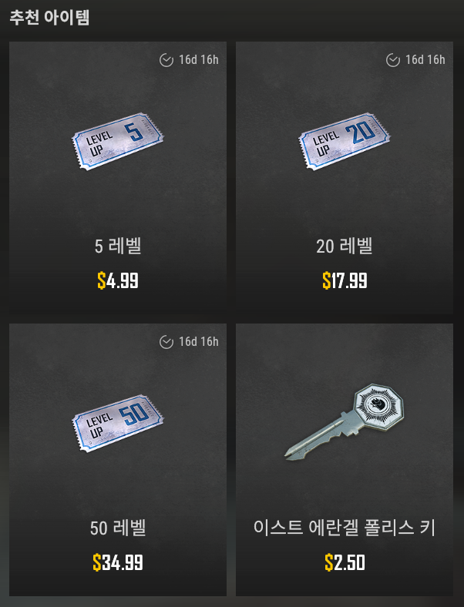Click the Level Up 50 ticket image

coord(117,423)
